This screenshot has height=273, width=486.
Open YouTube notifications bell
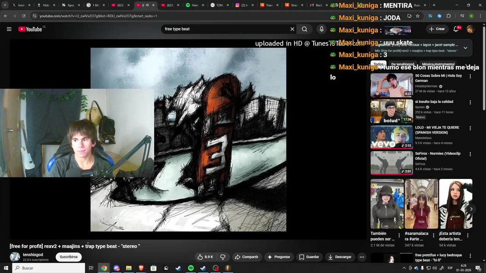coord(456,29)
